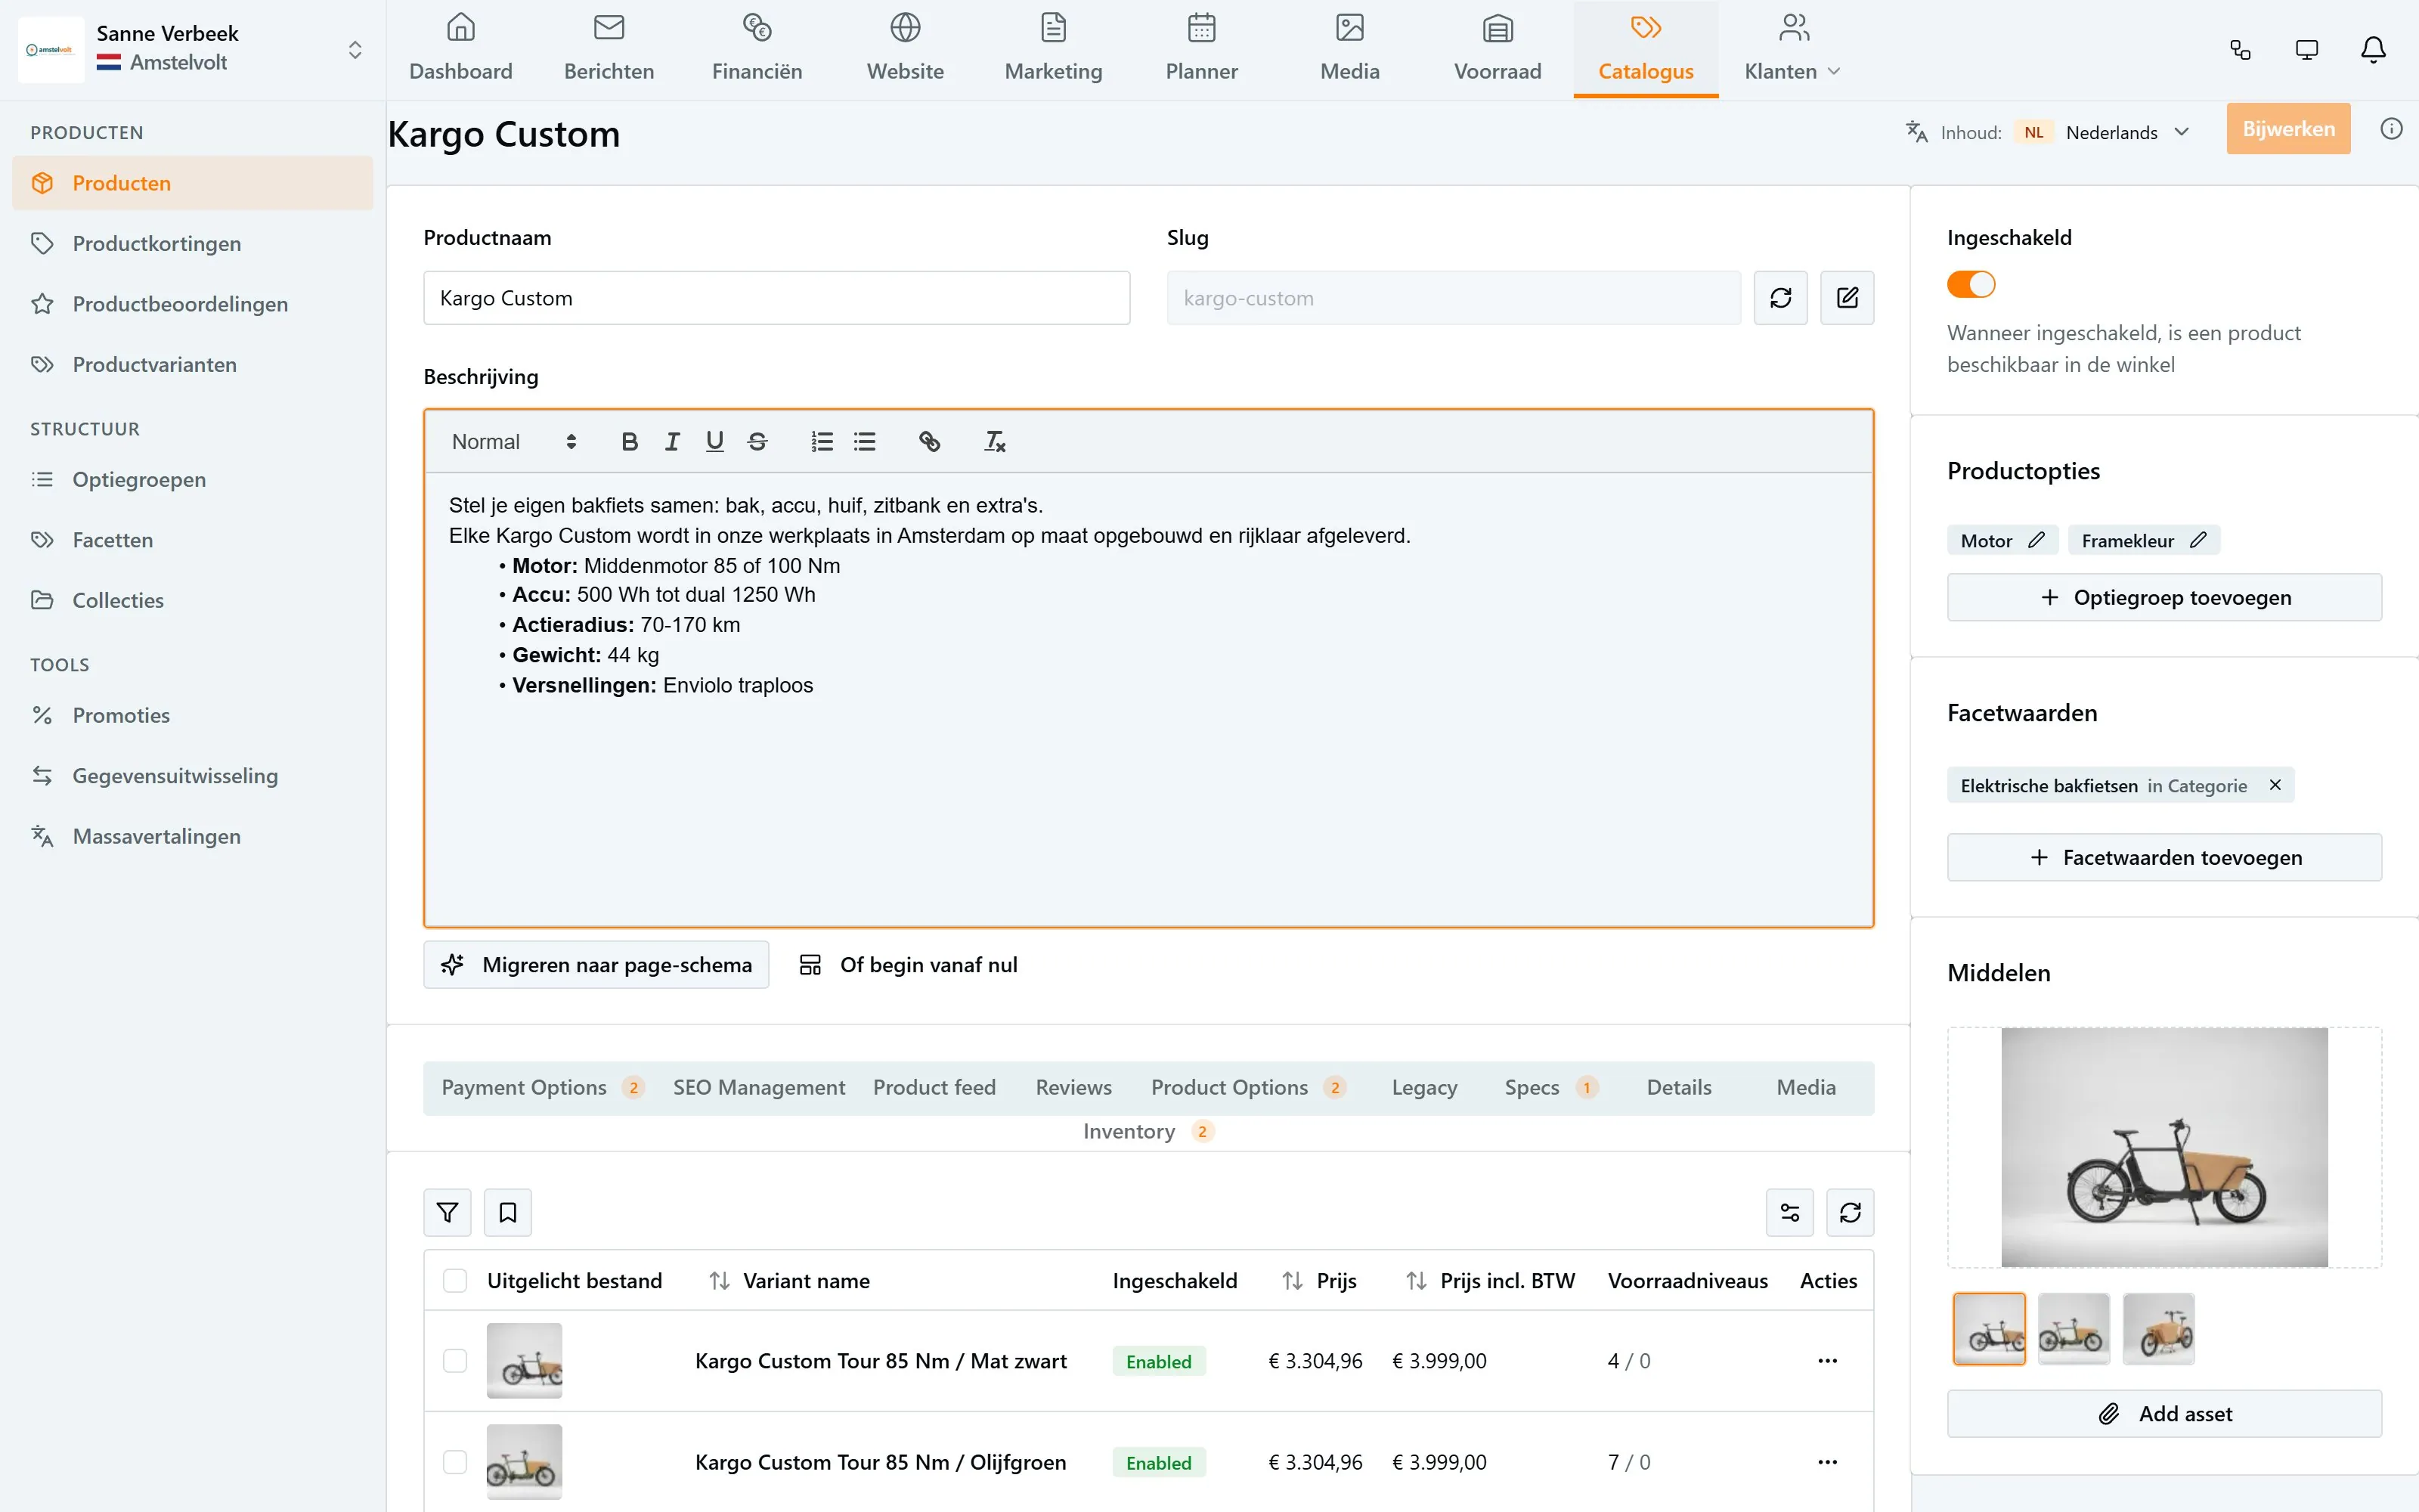Open the Product feed tab
2419x1512 pixels.
click(934, 1087)
